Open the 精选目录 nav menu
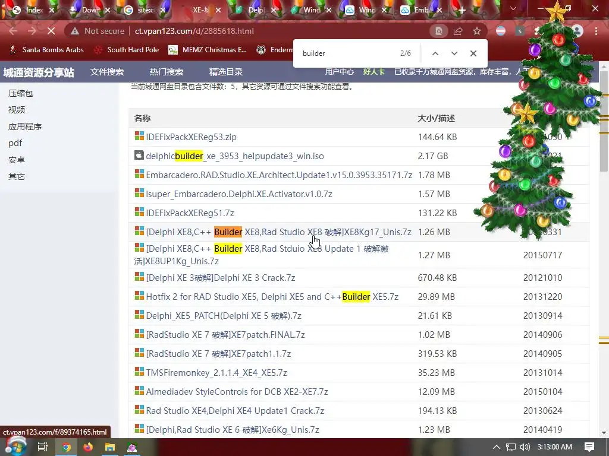 point(226,72)
